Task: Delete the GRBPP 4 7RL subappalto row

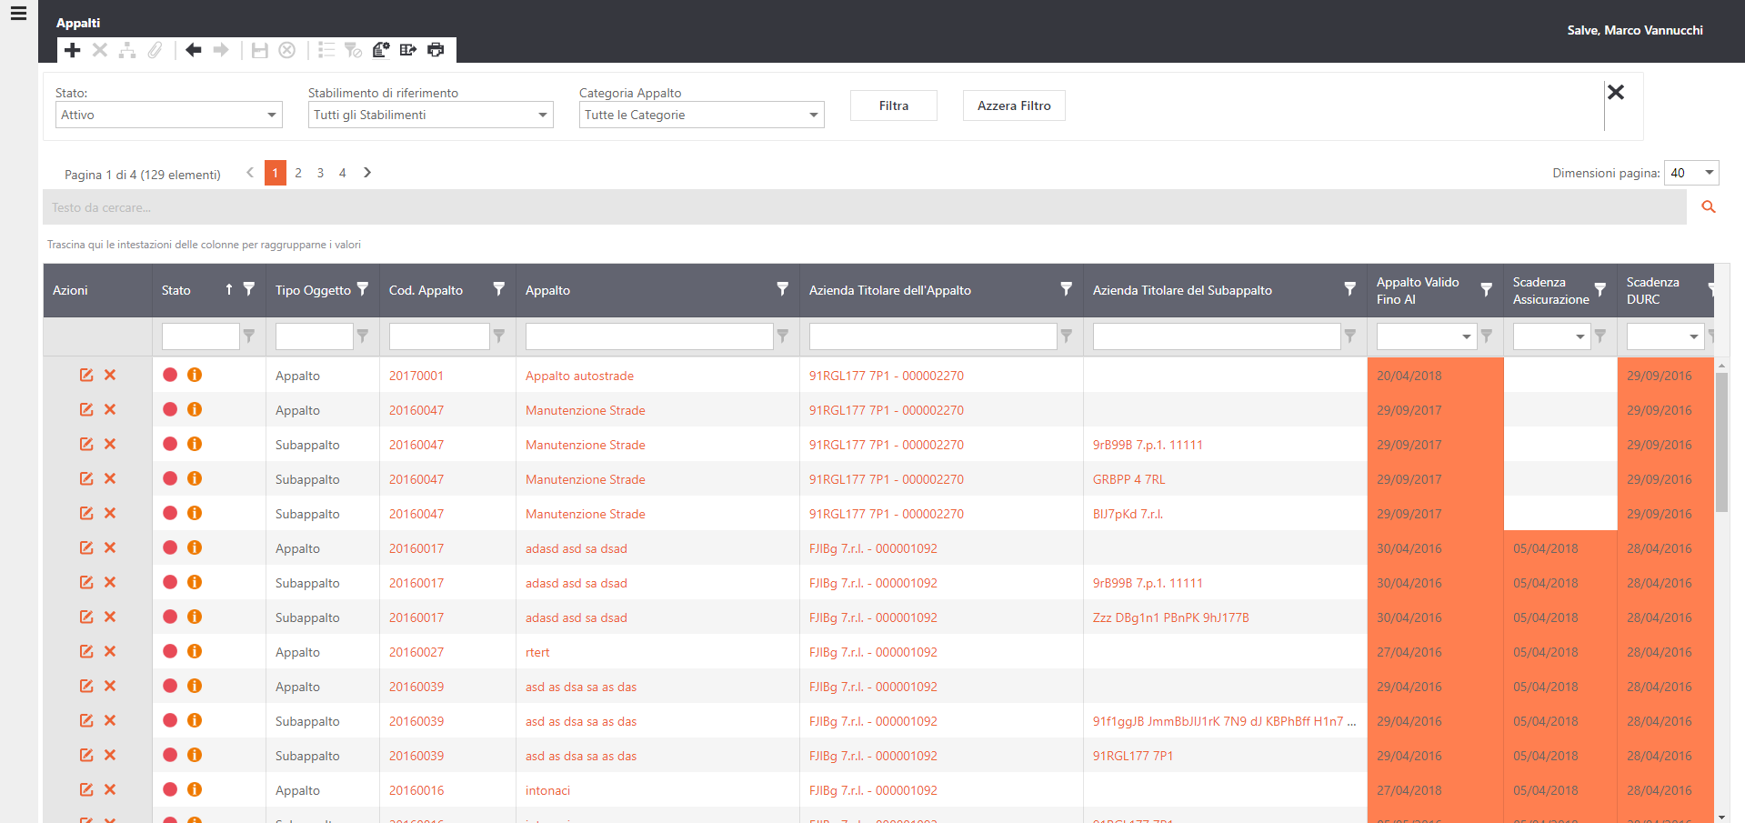Action: coord(110,478)
